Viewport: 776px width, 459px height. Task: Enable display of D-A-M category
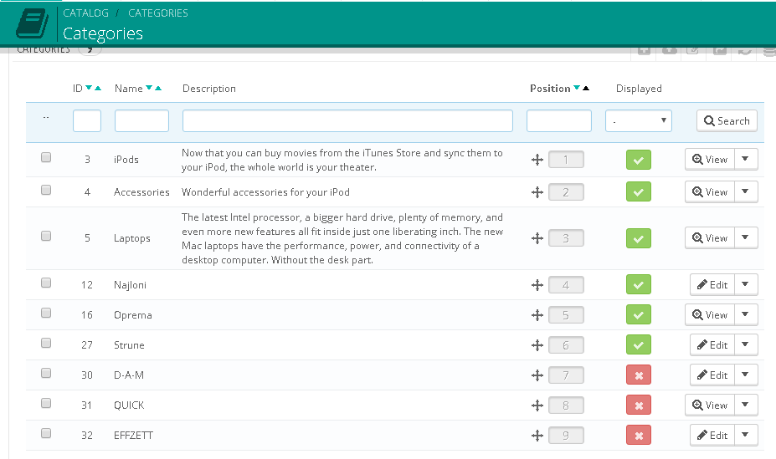click(639, 375)
